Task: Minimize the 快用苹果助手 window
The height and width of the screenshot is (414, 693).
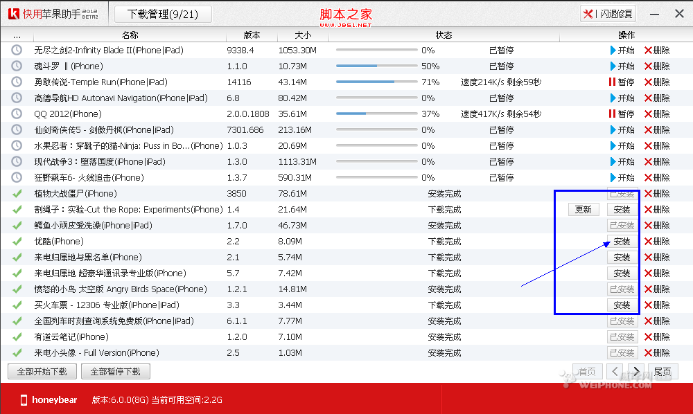Action: [x=655, y=14]
